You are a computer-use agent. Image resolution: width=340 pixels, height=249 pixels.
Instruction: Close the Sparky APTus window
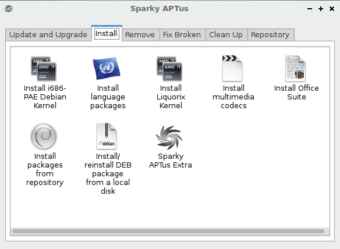(332, 9)
